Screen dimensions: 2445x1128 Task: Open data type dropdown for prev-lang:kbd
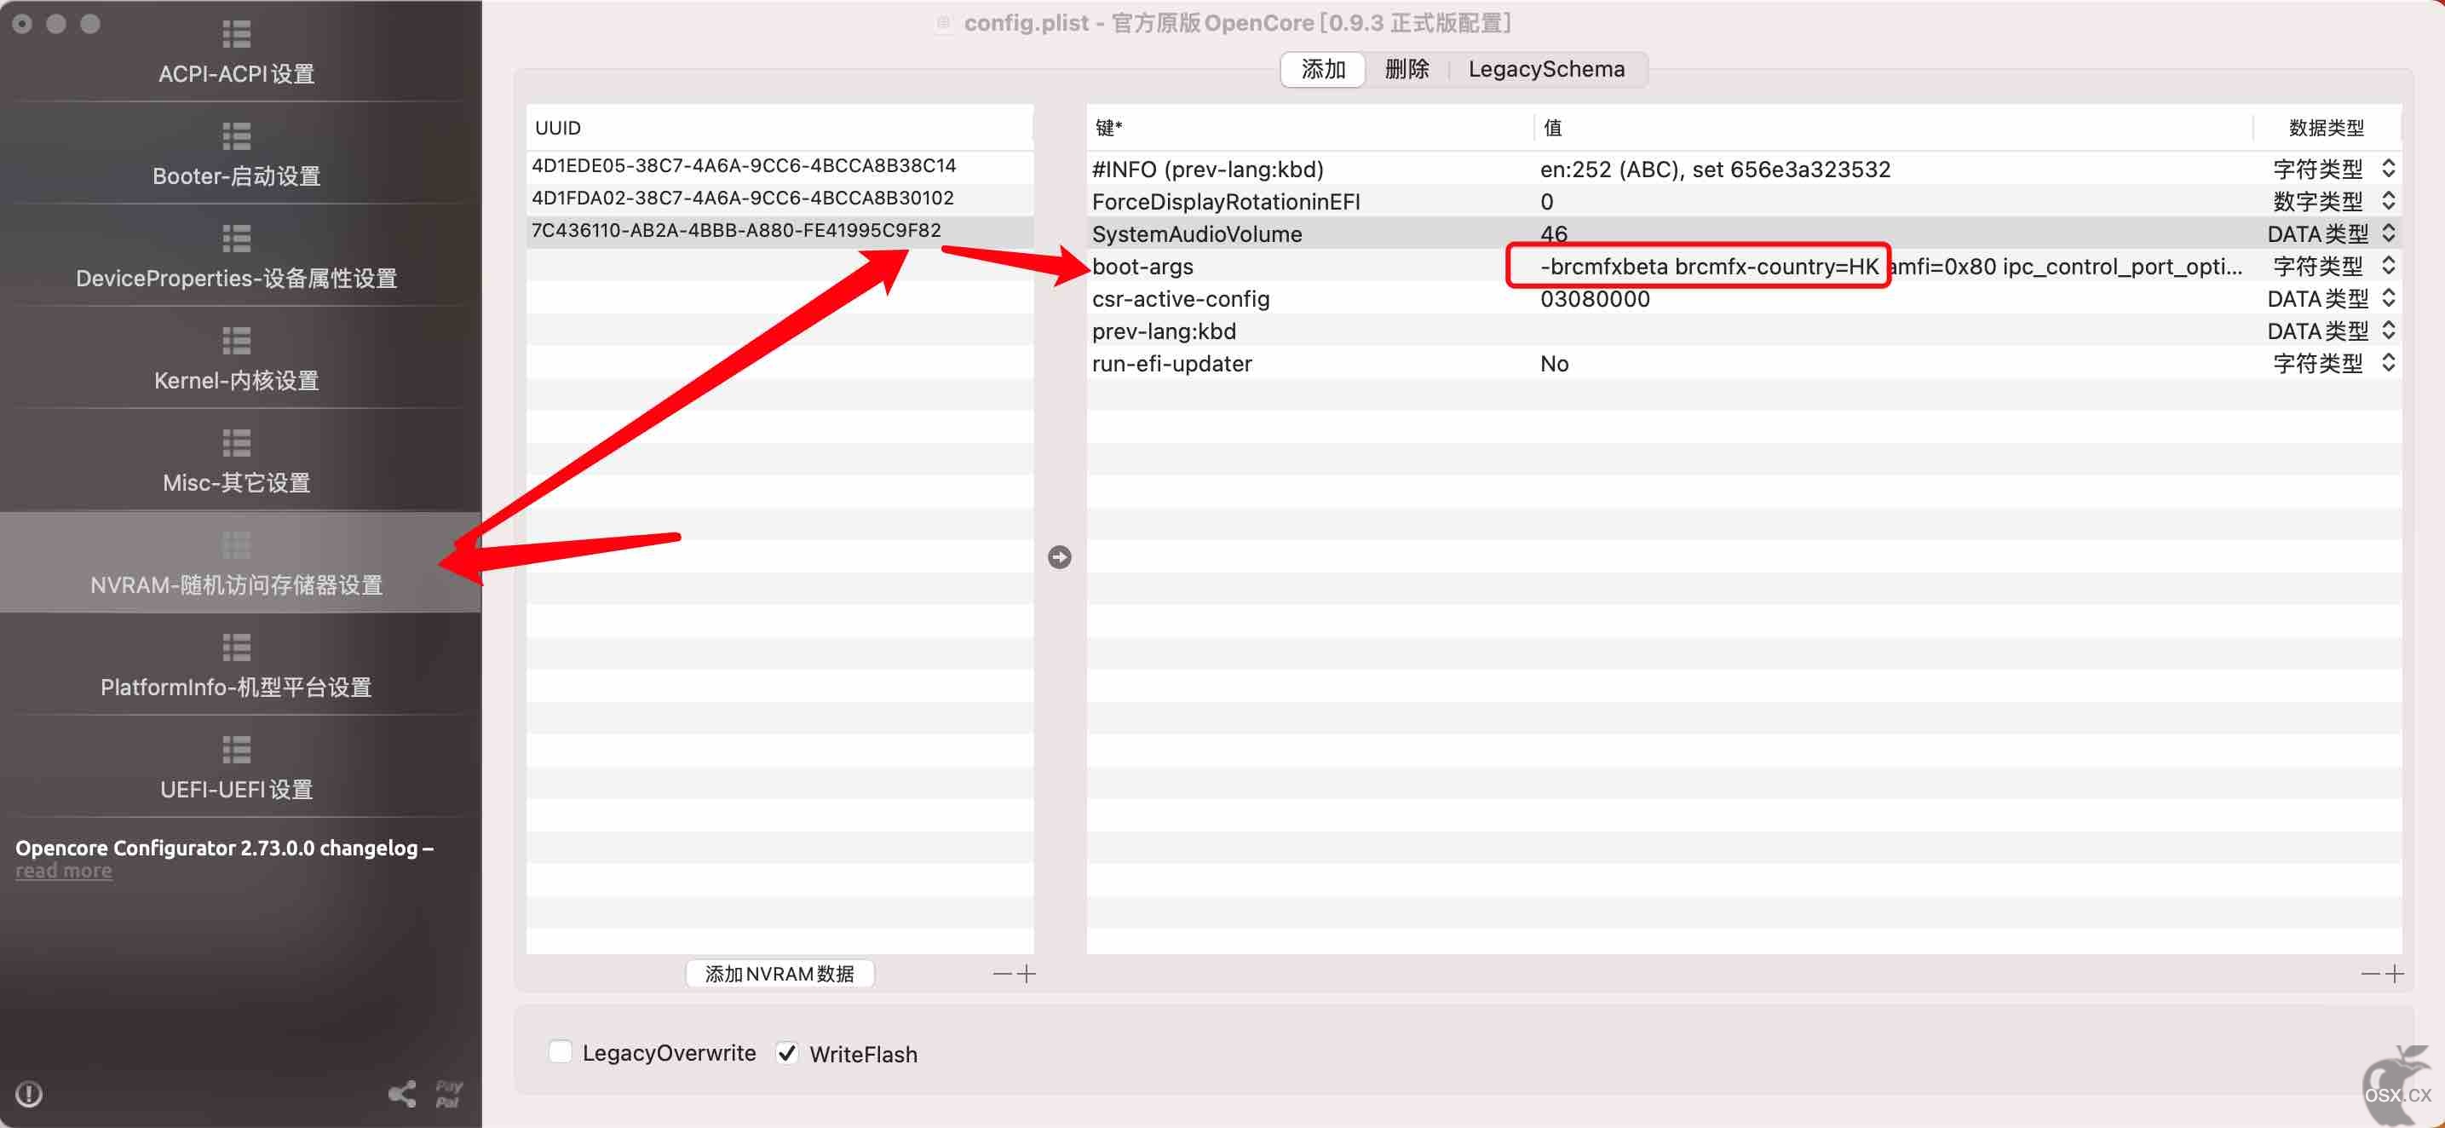[2389, 331]
